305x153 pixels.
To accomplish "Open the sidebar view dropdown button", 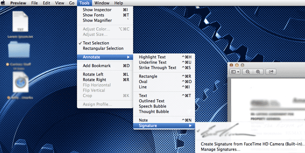I will point(235,72).
